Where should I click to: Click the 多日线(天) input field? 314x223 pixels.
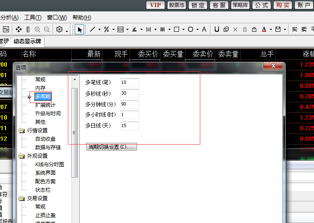[129, 125]
